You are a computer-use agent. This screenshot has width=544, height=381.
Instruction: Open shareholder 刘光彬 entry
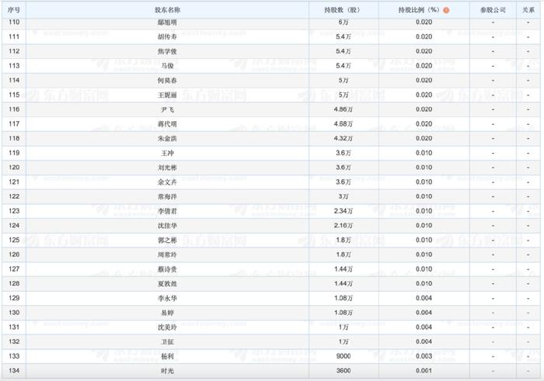point(167,168)
